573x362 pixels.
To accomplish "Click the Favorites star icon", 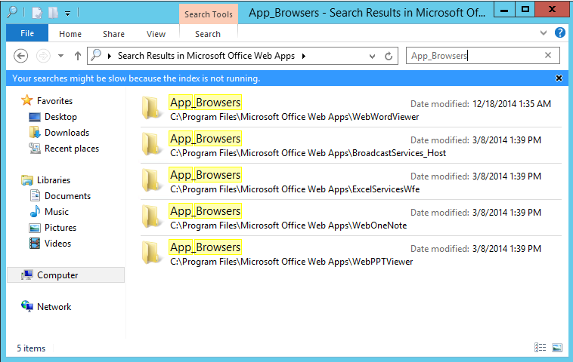I will (27, 100).
